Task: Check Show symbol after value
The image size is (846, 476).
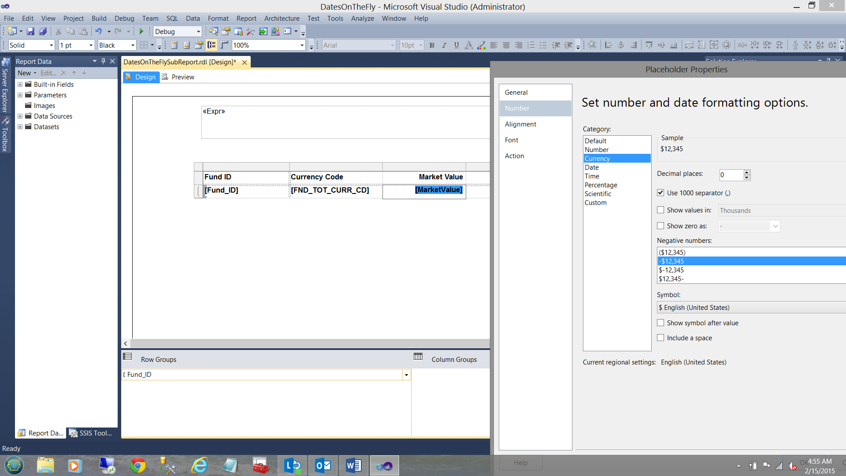Action: (660, 323)
